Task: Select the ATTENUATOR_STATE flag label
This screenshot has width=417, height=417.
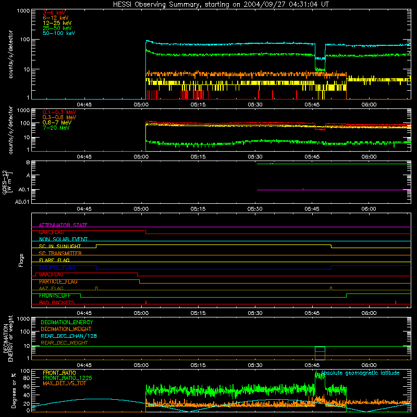Action: 63,225
